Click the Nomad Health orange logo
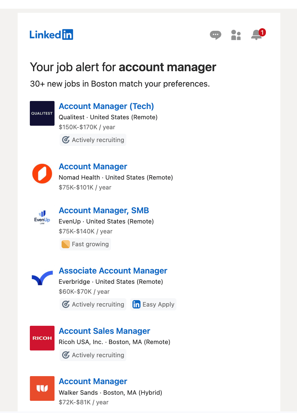 [42, 173]
